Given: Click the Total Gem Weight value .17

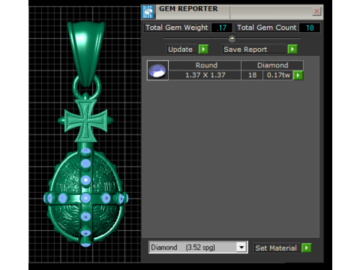Looking at the screenshot, I should coord(221,28).
